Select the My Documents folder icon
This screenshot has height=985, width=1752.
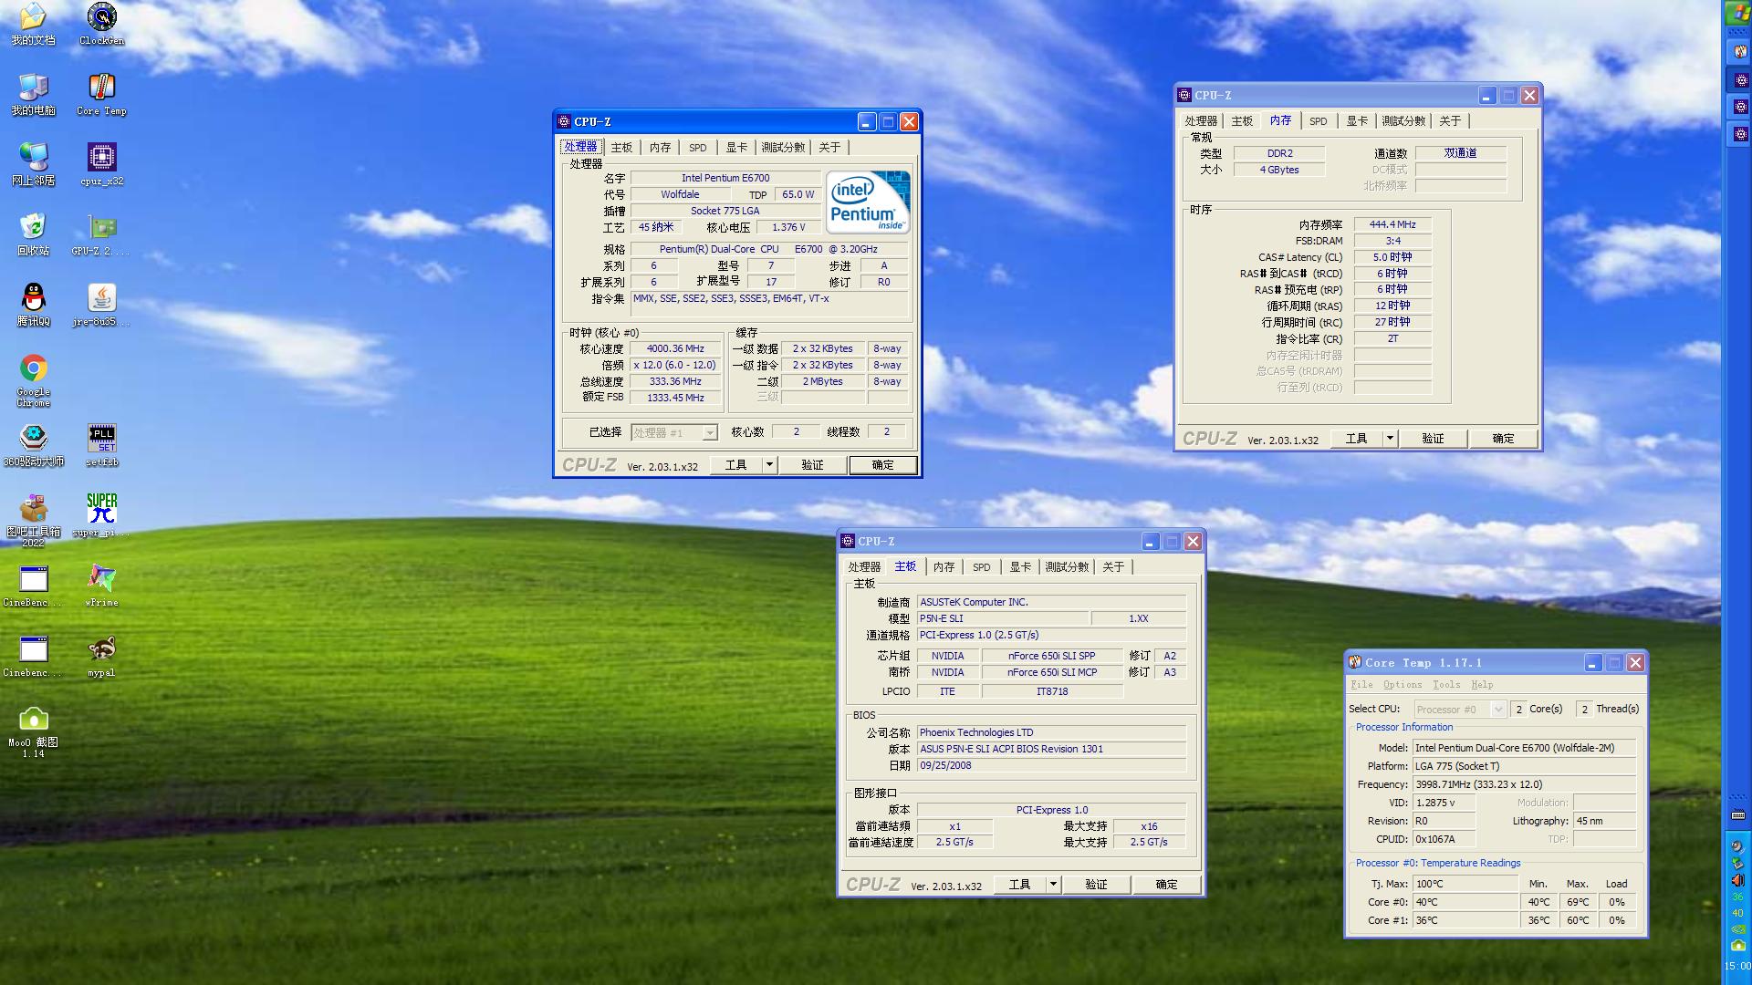point(34,24)
